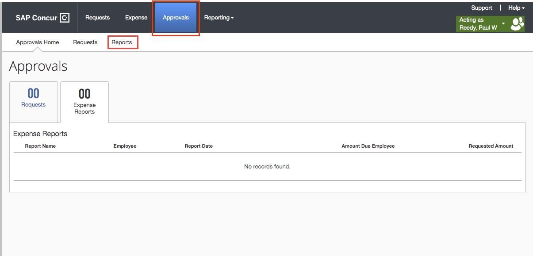The image size is (533, 256).
Task: Open the top-bar Requests menu item
Action: (x=97, y=18)
